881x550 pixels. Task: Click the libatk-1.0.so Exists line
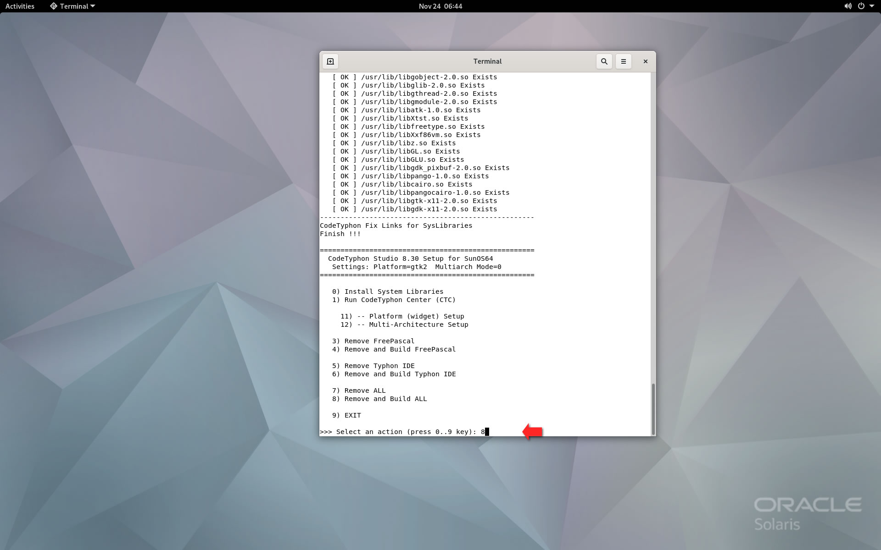click(407, 110)
